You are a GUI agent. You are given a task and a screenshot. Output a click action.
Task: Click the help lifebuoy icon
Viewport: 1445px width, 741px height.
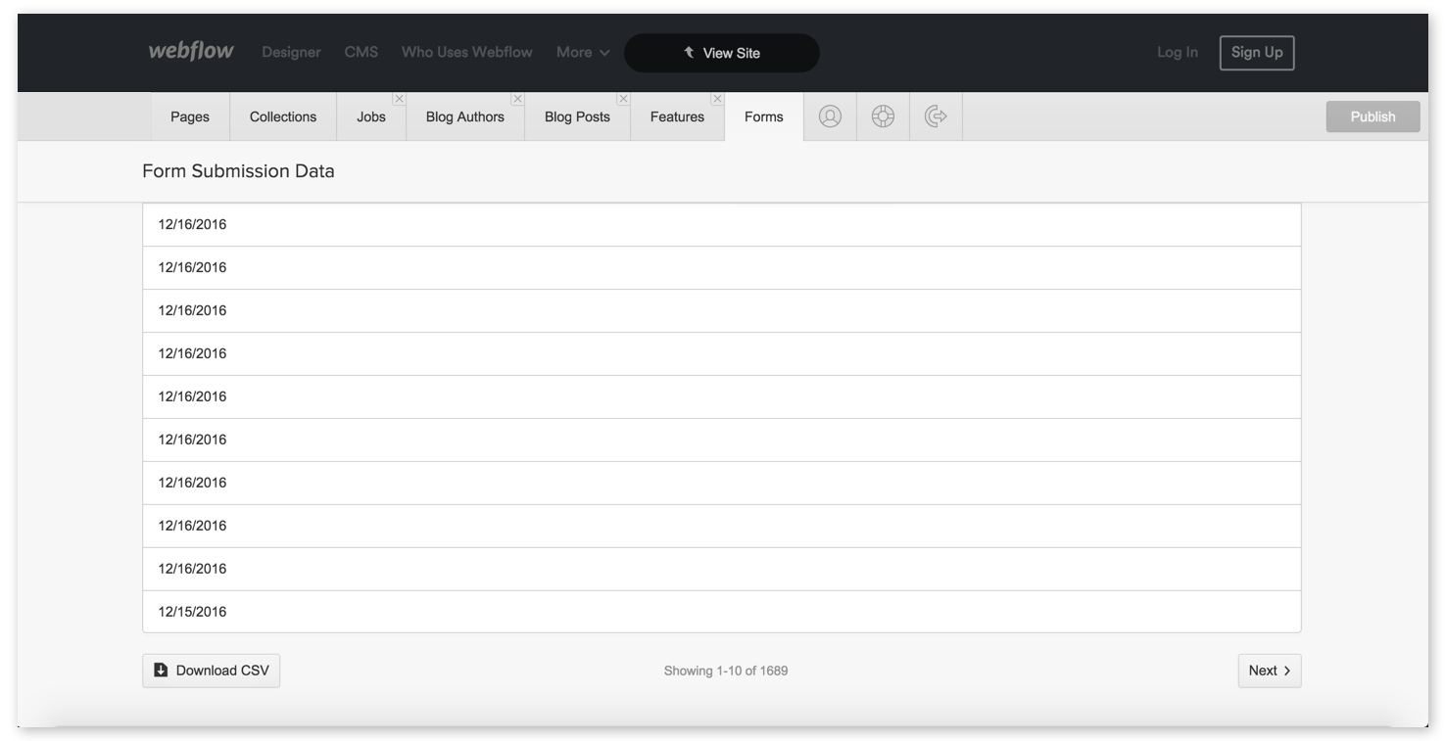pos(883,116)
